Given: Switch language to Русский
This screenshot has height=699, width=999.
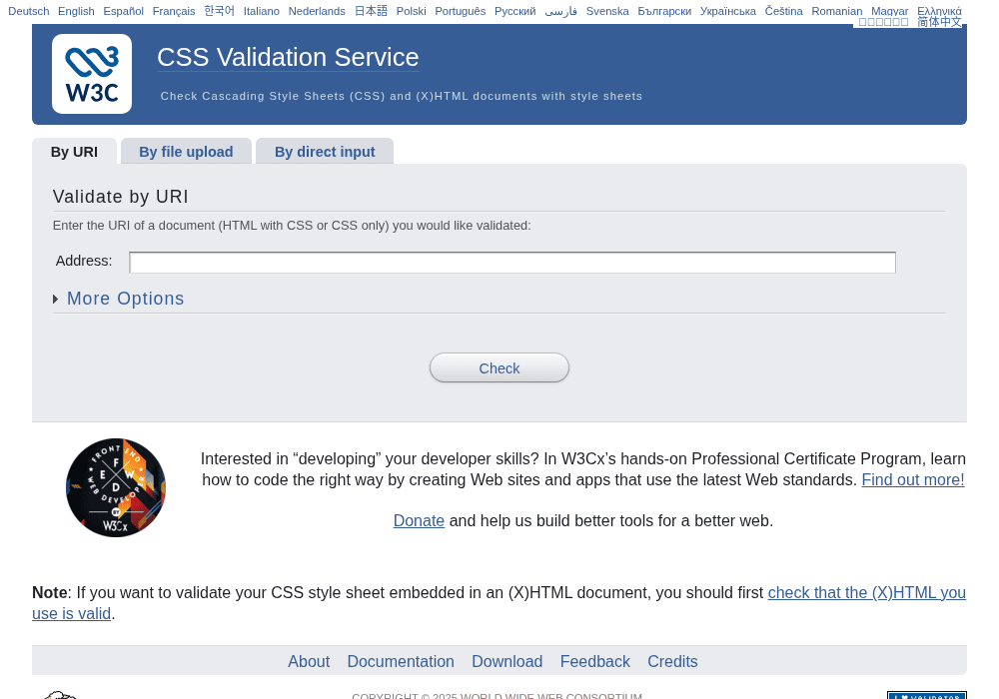Looking at the screenshot, I should [514, 11].
